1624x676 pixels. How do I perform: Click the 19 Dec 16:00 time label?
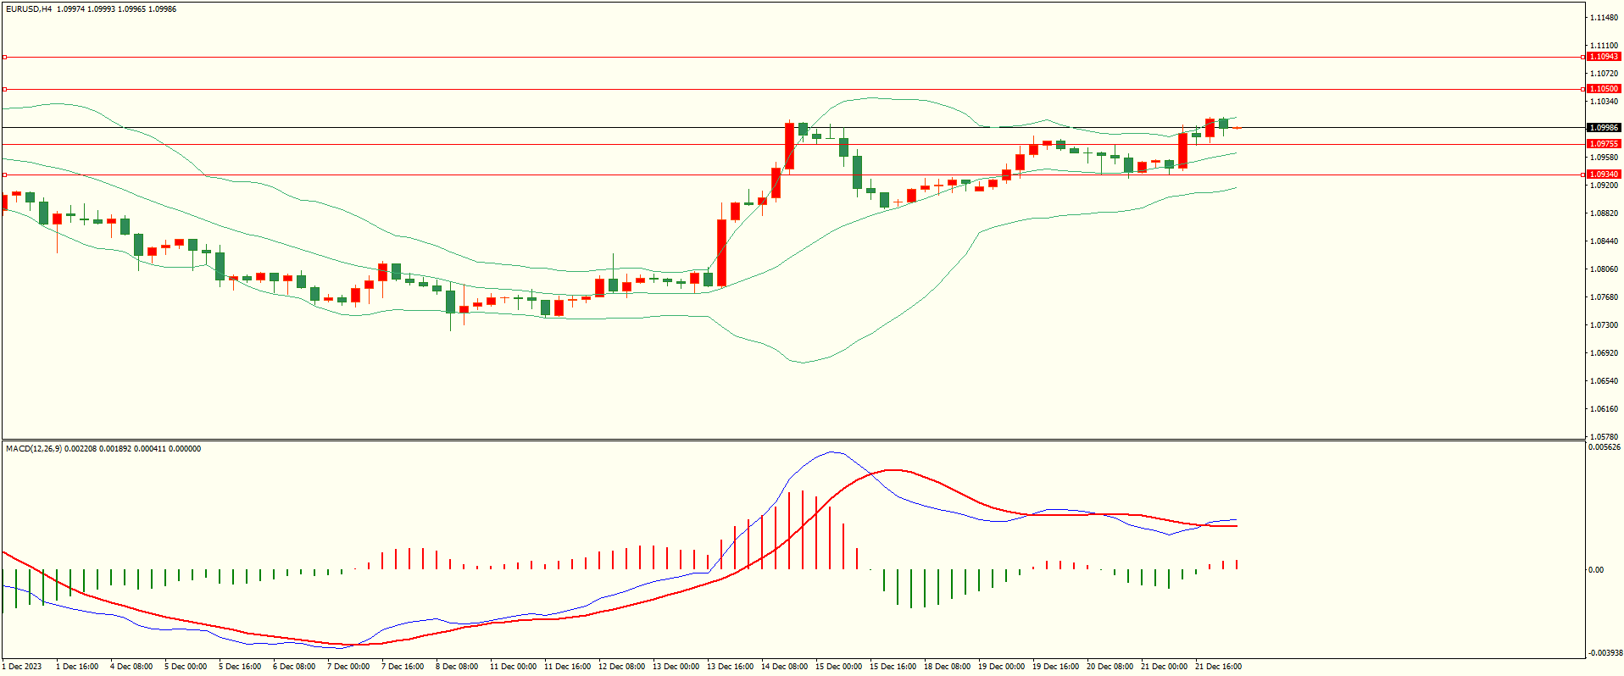click(x=1055, y=667)
